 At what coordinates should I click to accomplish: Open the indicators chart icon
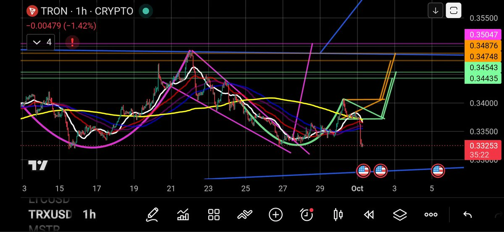pyautogui.click(x=183, y=215)
